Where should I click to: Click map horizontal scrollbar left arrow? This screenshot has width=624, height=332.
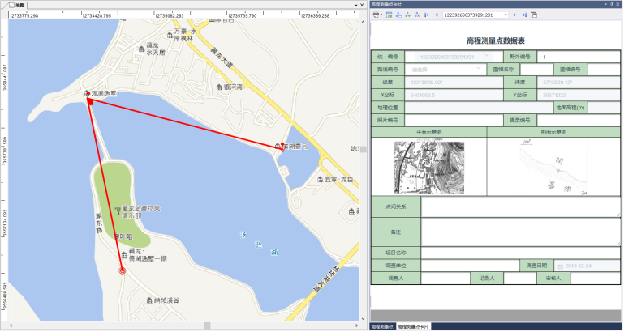pyautogui.click(x=11, y=326)
